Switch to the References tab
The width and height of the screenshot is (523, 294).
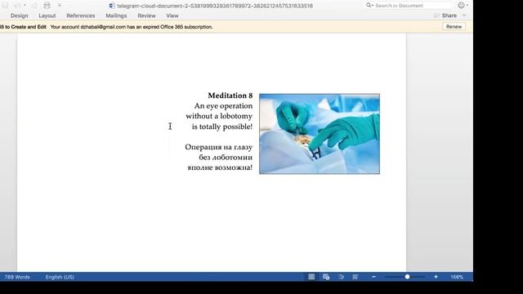(x=81, y=16)
